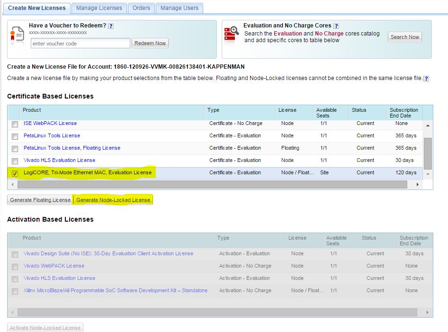448x332 pixels.
Task: Check Vivado Design Suite 30-Day Evaluation checkbox
Action: pyautogui.click(x=15, y=254)
